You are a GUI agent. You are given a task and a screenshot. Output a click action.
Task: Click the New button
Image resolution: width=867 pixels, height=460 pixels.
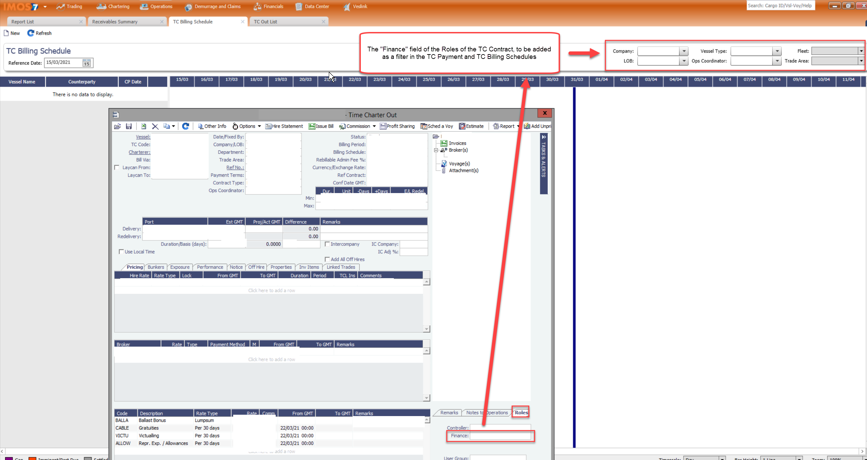tap(12, 33)
